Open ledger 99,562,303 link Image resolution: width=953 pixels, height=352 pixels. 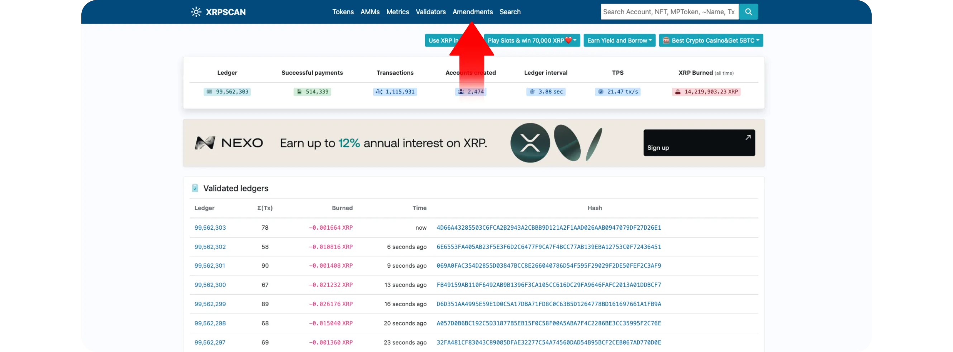[x=210, y=228]
